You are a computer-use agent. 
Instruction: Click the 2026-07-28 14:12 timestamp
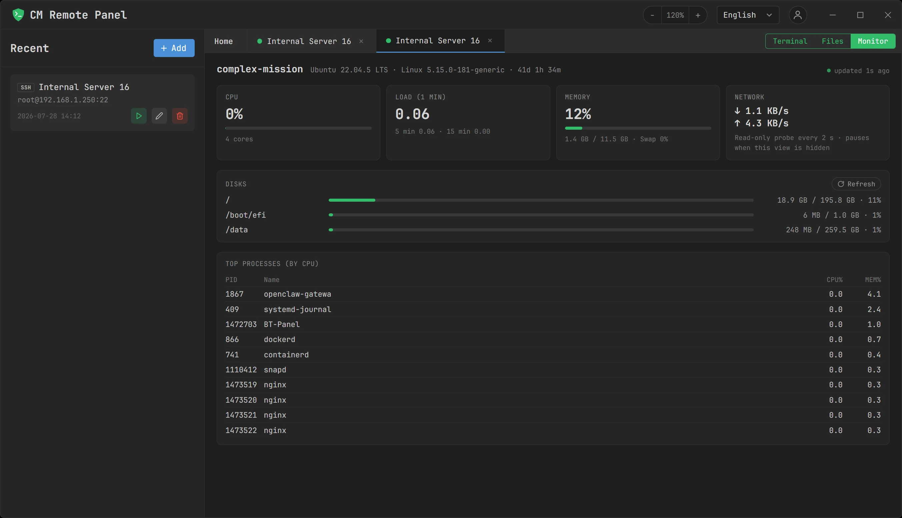point(49,116)
